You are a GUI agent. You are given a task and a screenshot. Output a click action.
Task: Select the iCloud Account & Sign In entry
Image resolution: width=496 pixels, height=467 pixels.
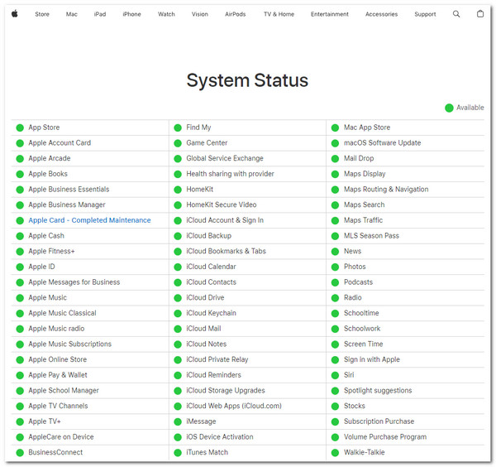click(x=225, y=220)
